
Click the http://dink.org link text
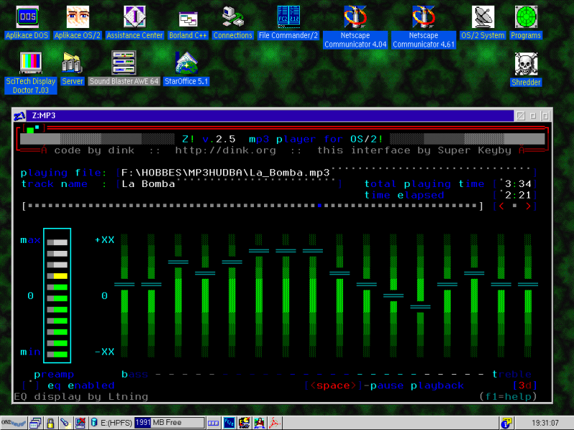(x=225, y=150)
